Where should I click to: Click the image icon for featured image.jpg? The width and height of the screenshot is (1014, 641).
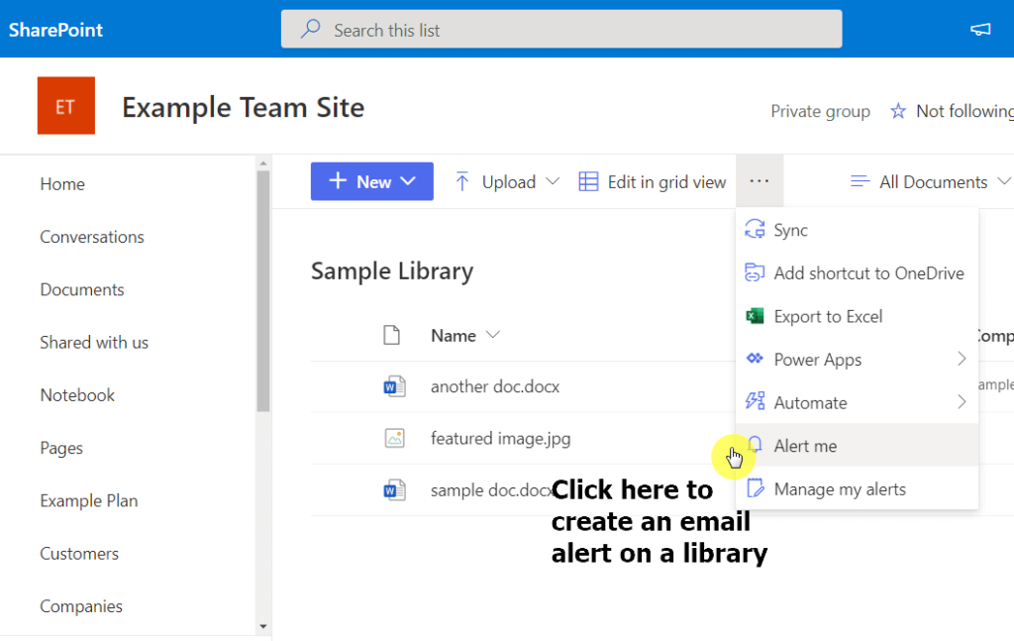click(x=394, y=438)
